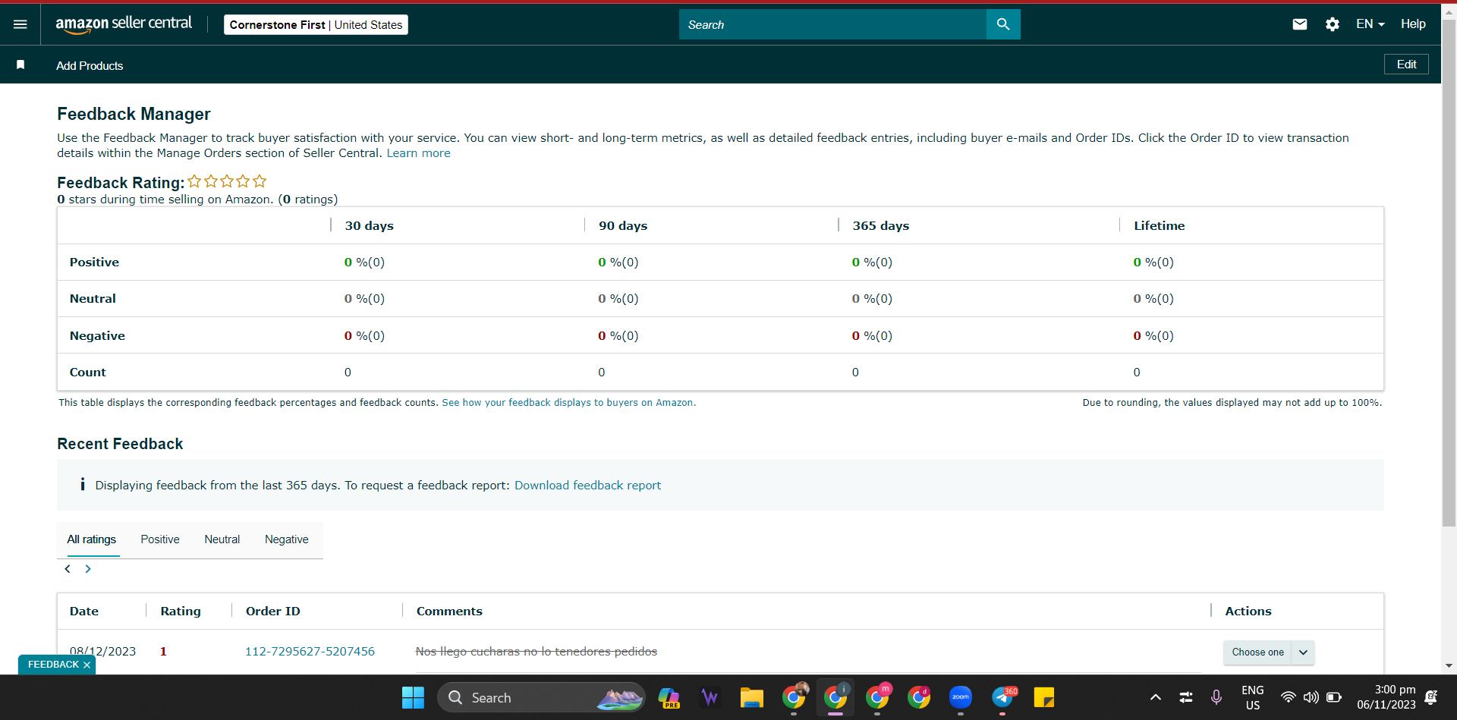Go to previous feedback page arrow
Viewport: 1457px width, 720px height.
tap(68, 569)
